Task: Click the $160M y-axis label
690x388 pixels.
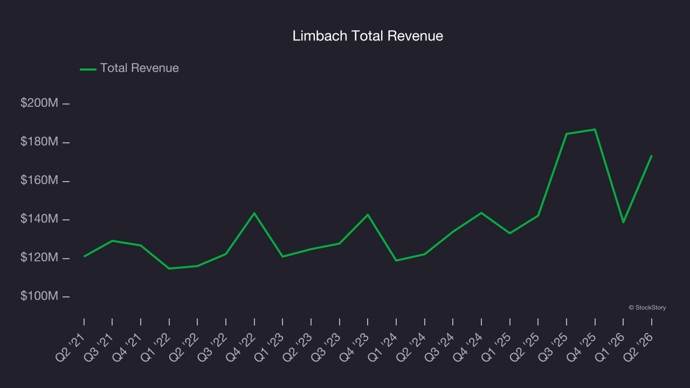Action: (x=39, y=180)
